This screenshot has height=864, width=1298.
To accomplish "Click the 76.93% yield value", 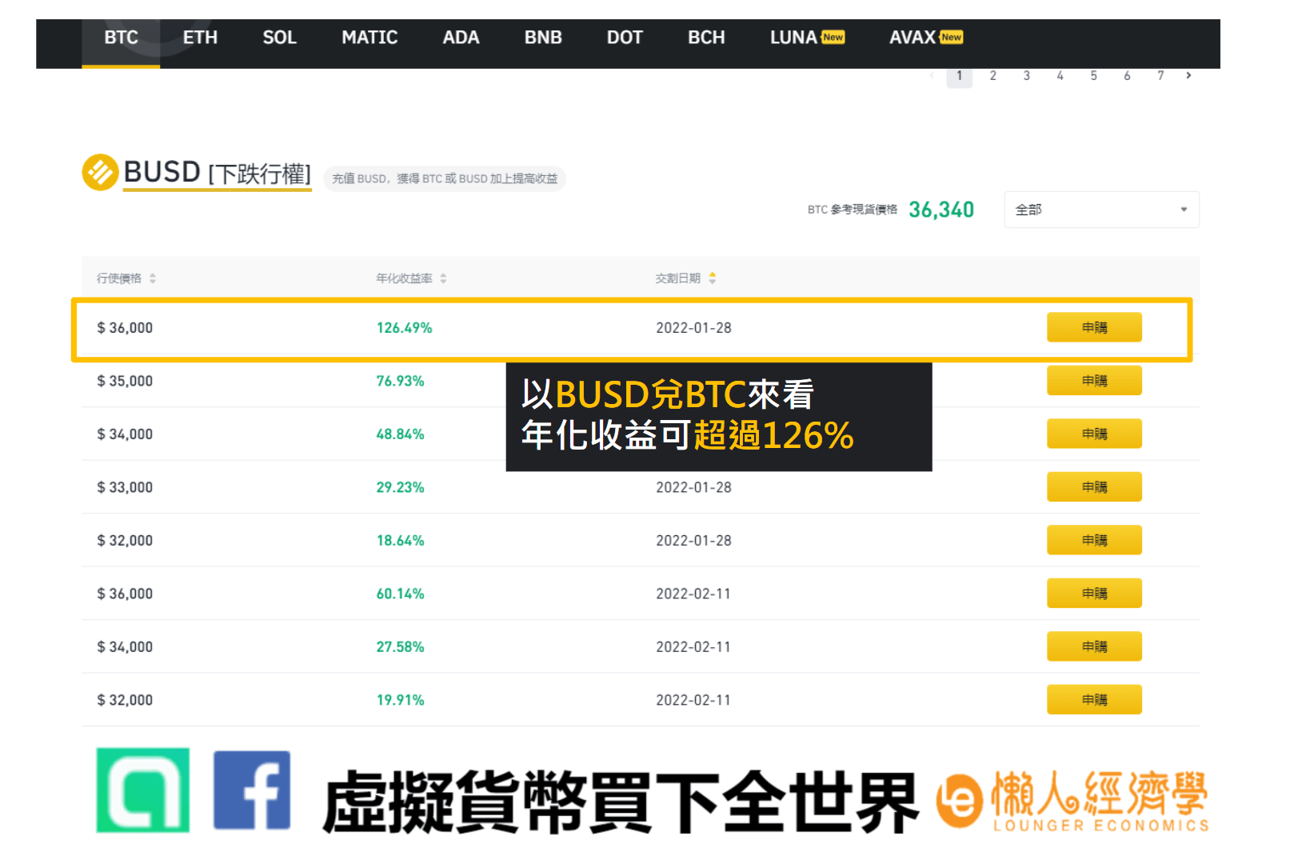I will tap(400, 381).
